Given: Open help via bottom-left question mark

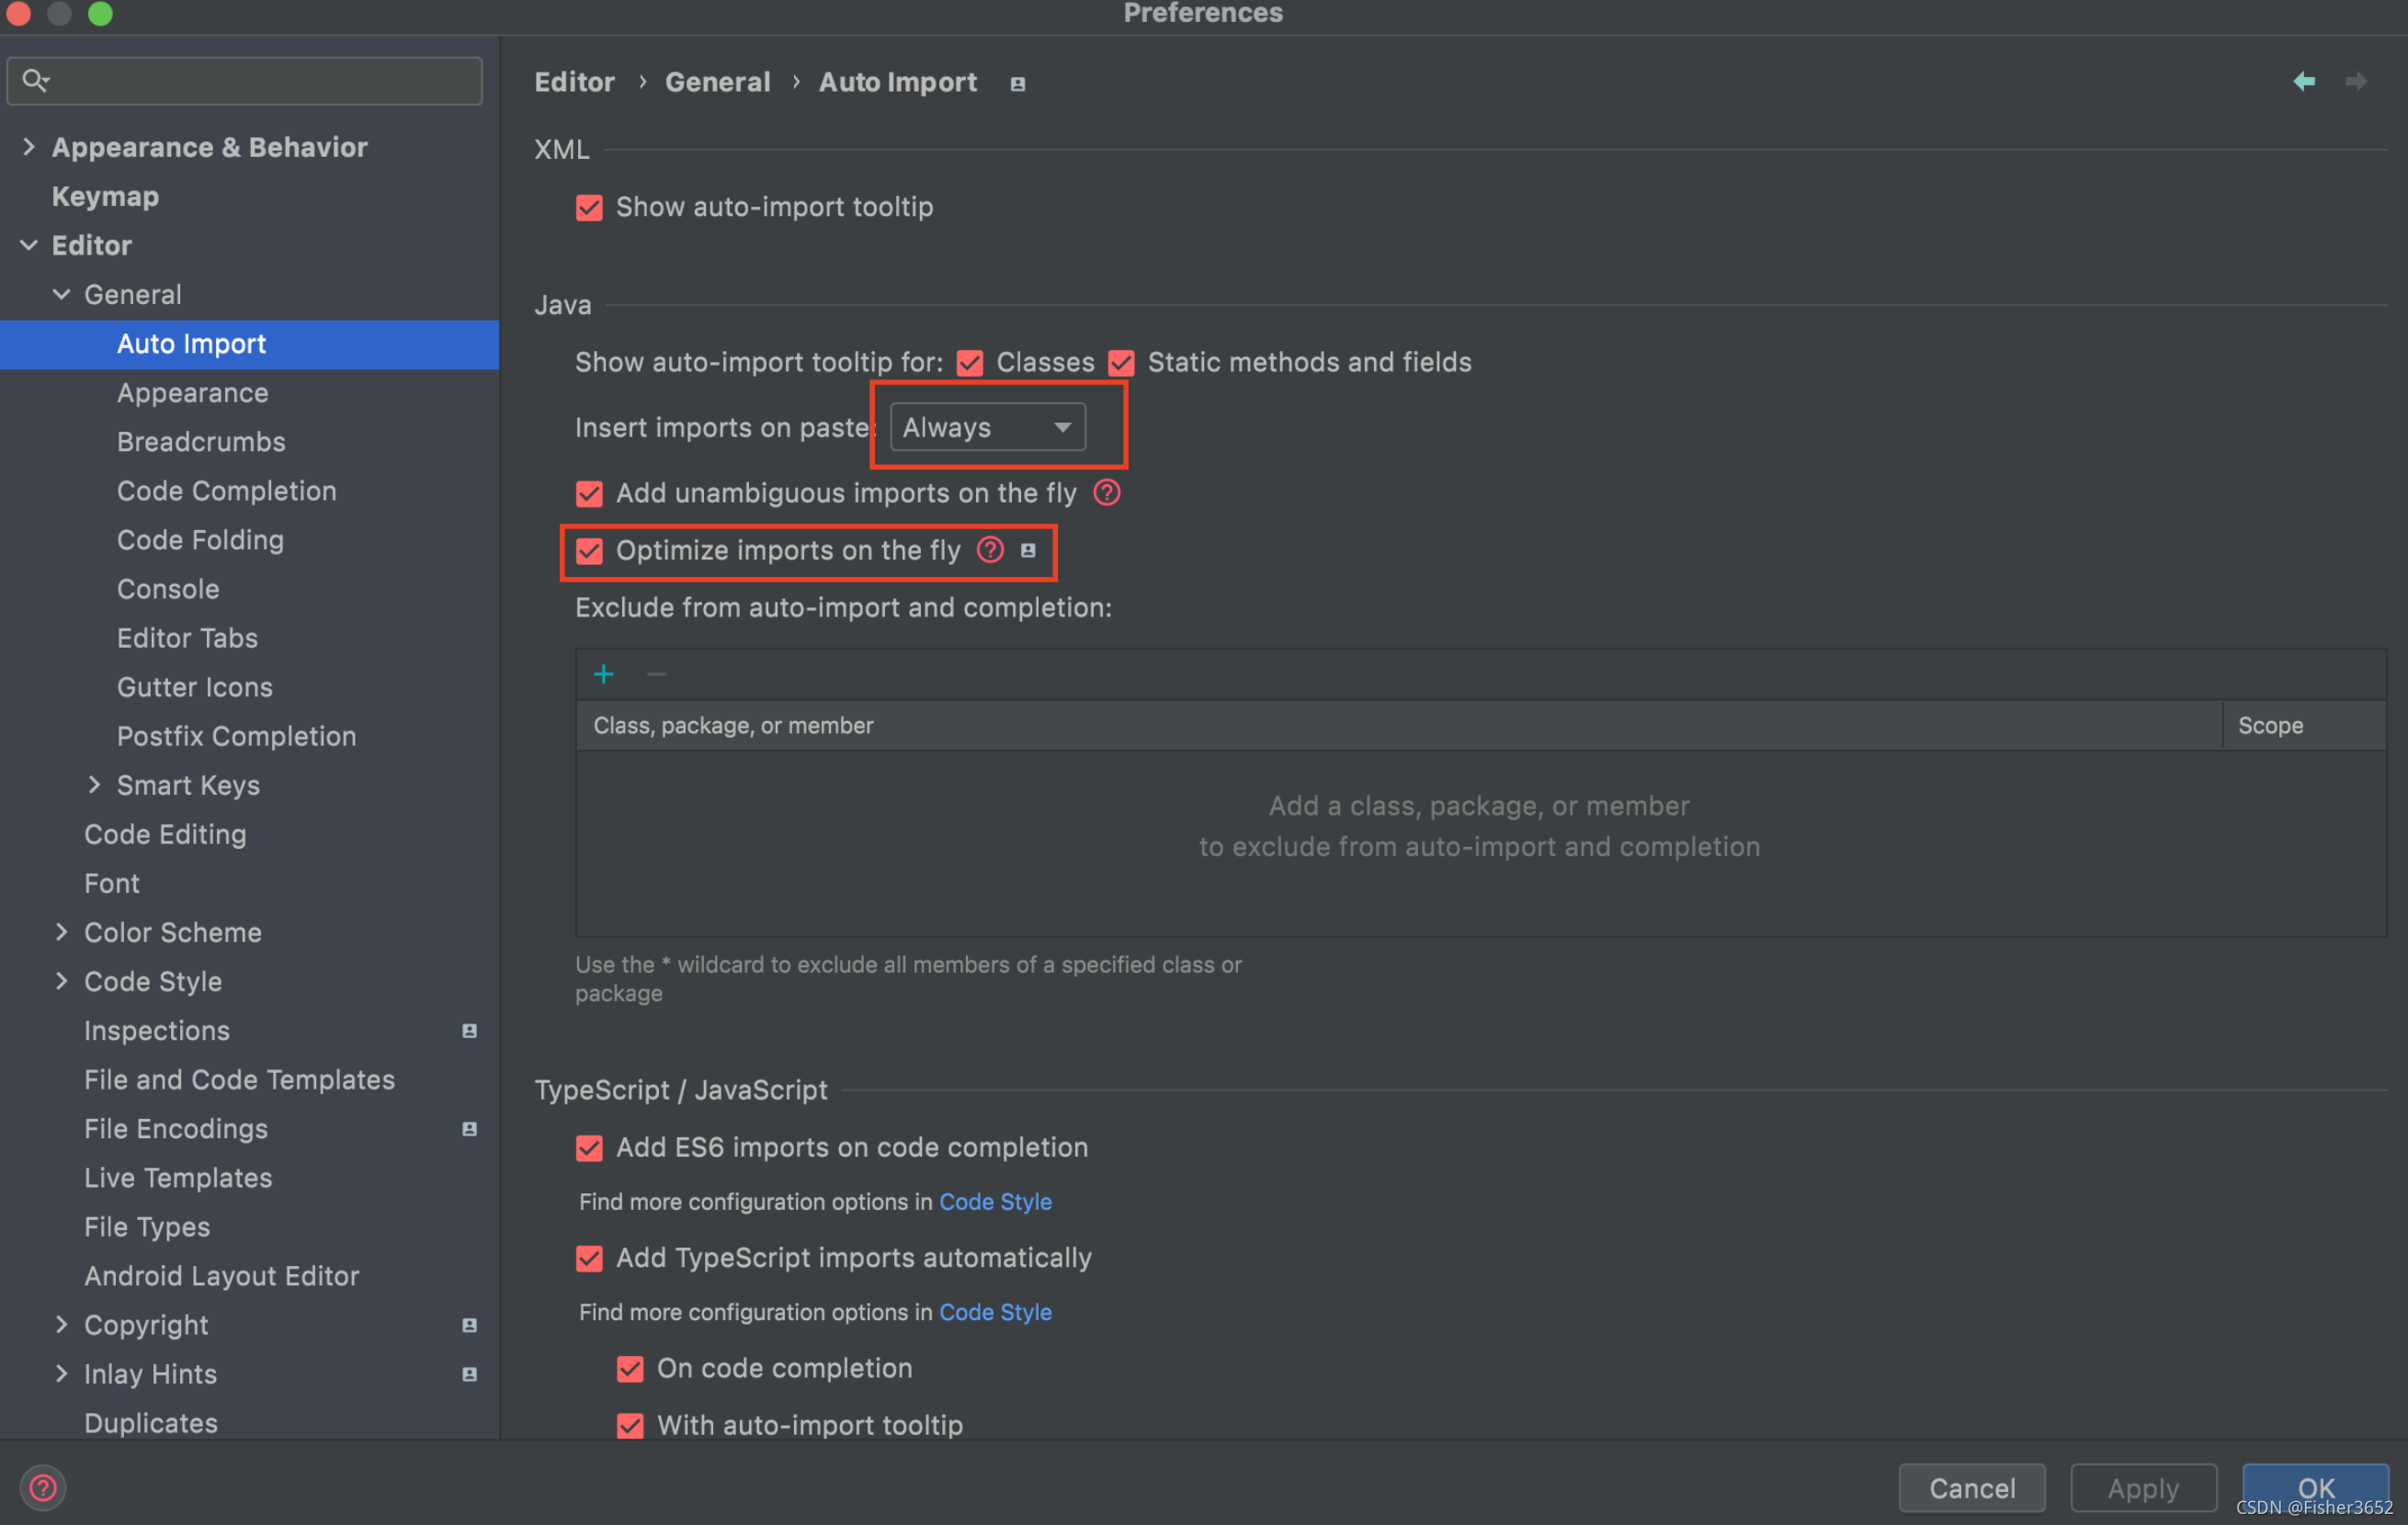Looking at the screenshot, I should pyautogui.click(x=43, y=1487).
